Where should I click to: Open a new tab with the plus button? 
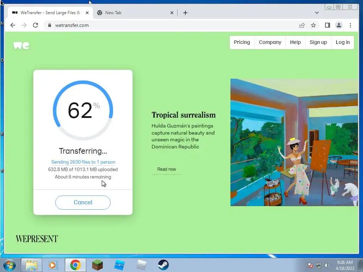(185, 13)
